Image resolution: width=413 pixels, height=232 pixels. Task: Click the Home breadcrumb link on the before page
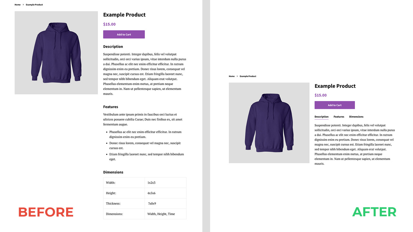coord(17,5)
